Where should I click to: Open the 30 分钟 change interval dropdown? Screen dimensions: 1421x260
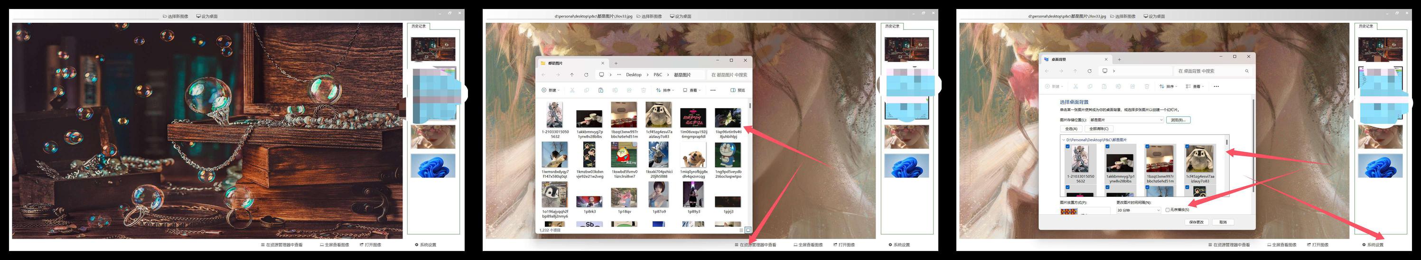[1139, 210]
